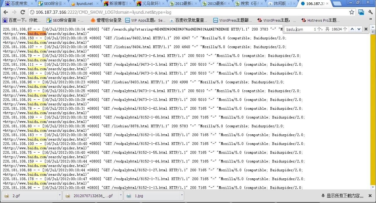Focus the address bar URL

[x=188, y=12]
